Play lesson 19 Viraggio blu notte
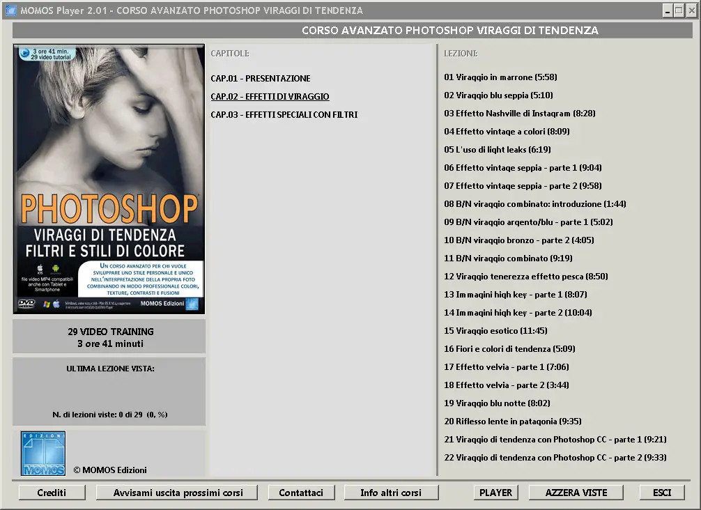The width and height of the screenshot is (701, 510). pos(497,403)
